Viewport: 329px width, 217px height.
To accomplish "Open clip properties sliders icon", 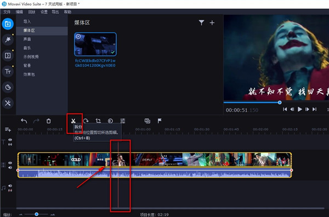I will [x=123, y=121].
